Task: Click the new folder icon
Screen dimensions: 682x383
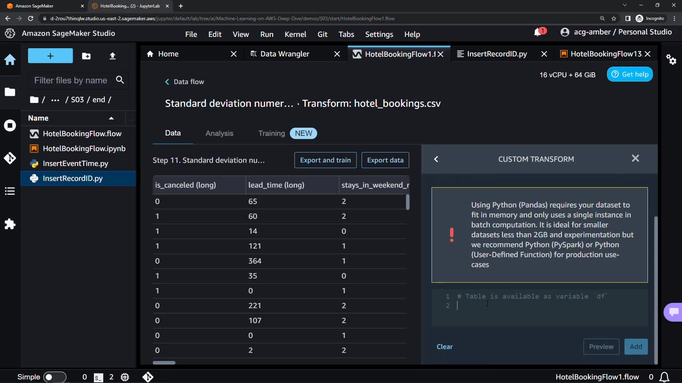Action: (86, 56)
